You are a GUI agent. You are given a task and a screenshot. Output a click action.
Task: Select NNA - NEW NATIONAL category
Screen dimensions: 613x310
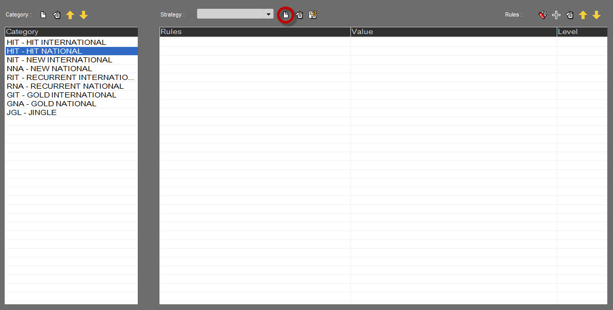click(50, 69)
